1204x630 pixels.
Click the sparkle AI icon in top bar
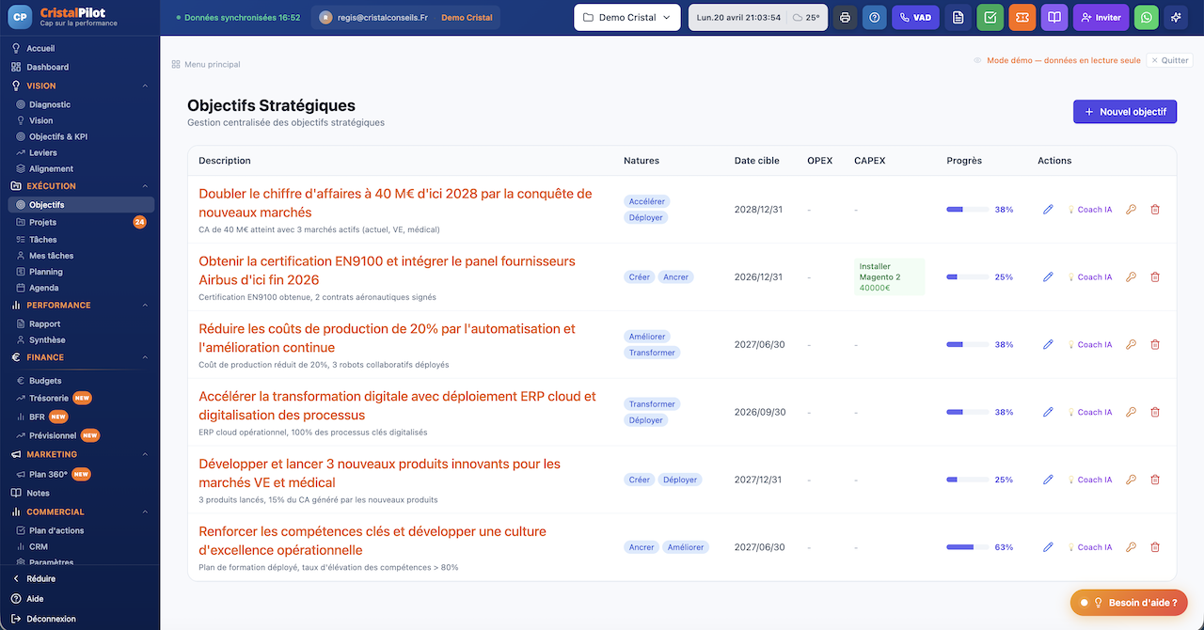coord(1176,18)
